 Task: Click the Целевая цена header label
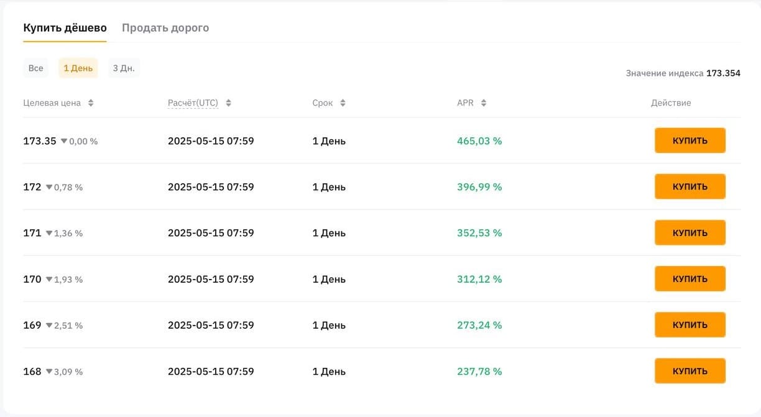coord(52,103)
